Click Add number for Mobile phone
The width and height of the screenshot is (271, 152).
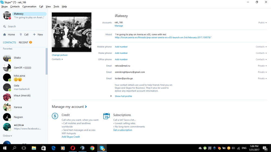121,47
